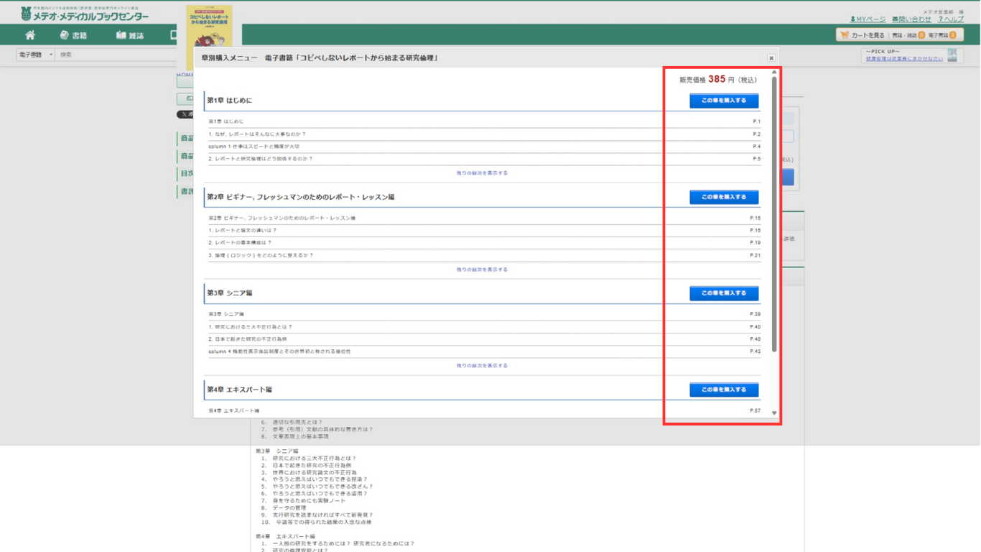Image resolution: width=981 pixels, height=552 pixels.
Task: Click the 問い合わせ contact mail link
Action: [911, 19]
